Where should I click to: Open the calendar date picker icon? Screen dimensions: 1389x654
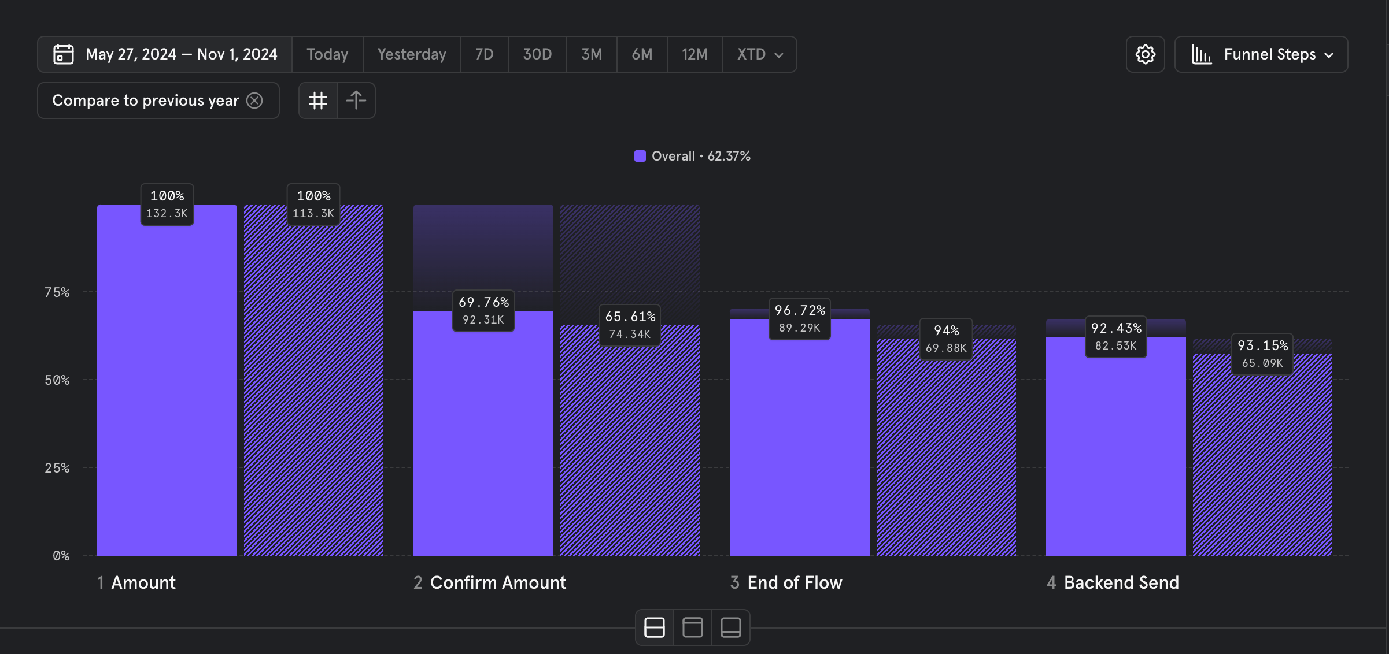[63, 54]
